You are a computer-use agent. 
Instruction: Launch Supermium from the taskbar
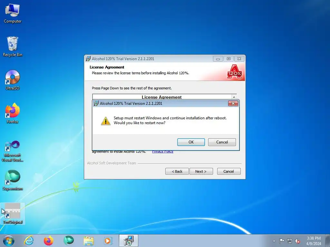[69, 241]
